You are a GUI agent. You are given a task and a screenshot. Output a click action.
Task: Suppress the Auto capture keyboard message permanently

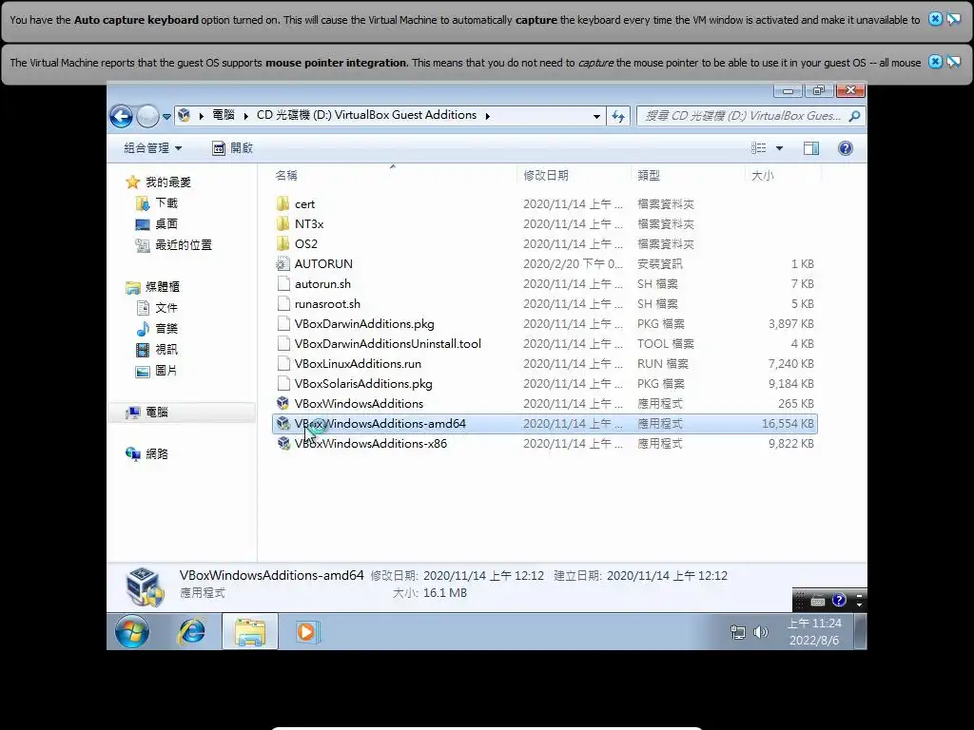tap(953, 19)
